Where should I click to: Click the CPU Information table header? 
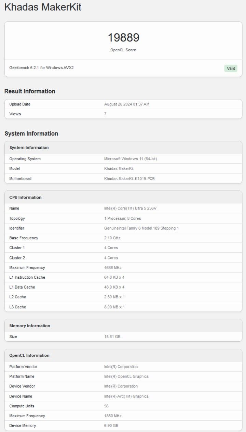pyautogui.click(x=25, y=198)
